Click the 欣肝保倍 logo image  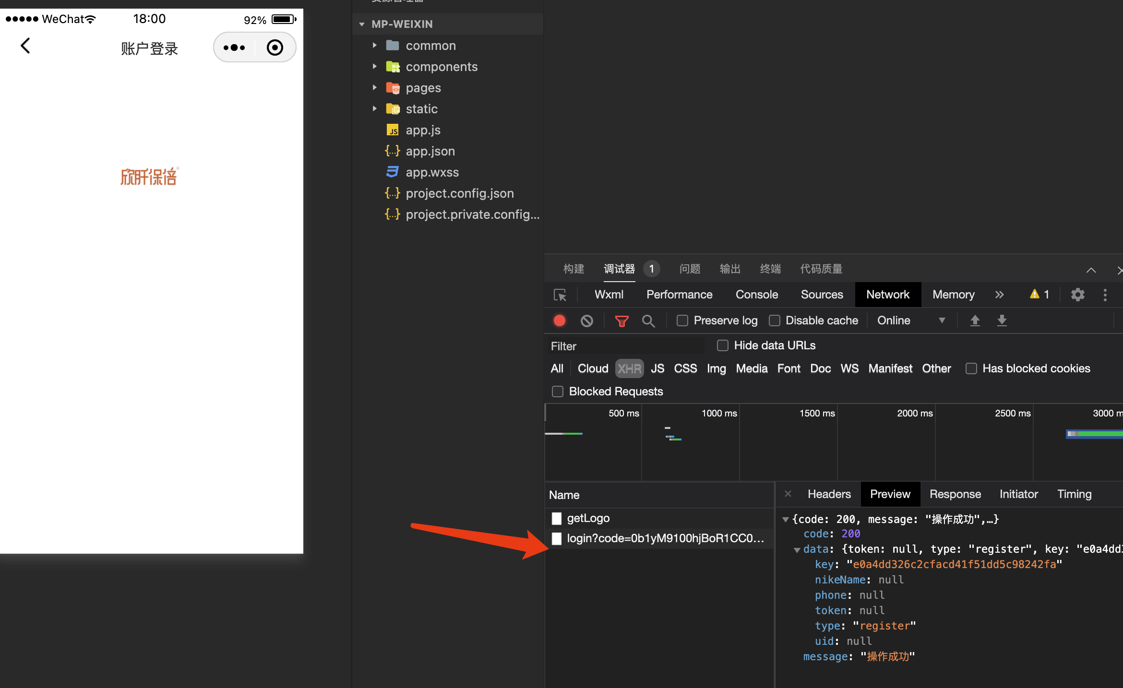[149, 177]
